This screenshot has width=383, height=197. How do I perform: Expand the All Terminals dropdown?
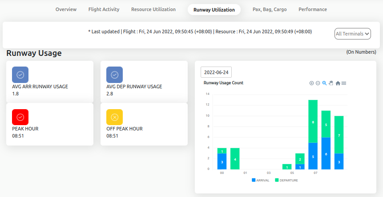click(352, 34)
